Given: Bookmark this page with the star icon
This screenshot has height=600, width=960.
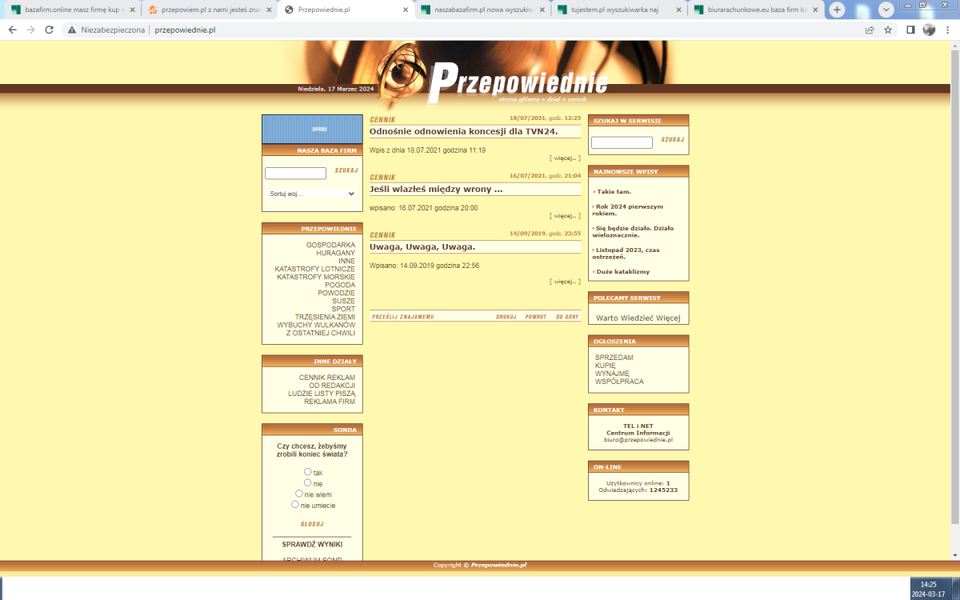Looking at the screenshot, I should [x=888, y=30].
